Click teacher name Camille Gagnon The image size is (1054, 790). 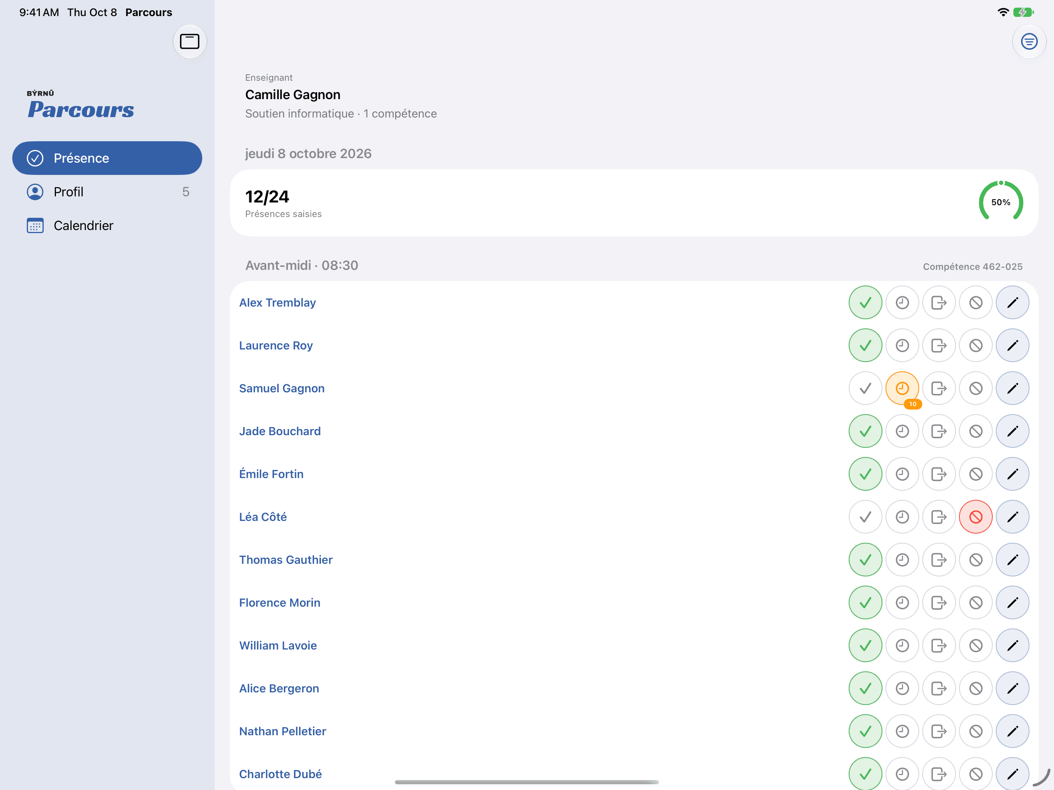293,95
